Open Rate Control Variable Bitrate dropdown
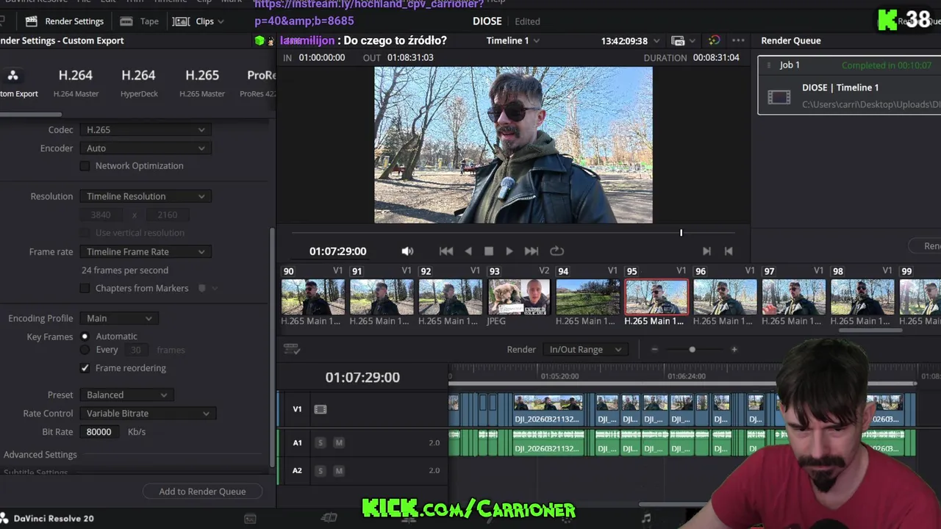This screenshot has width=941, height=529. pyautogui.click(x=148, y=414)
